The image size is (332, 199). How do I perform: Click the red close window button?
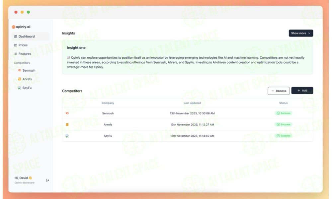16,12
